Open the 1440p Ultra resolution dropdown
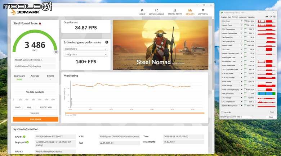This screenshot has height=156, width=281. coord(86,55)
